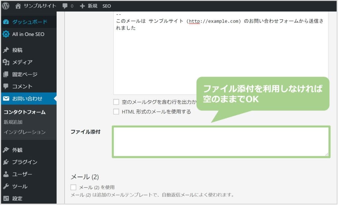Click the コメント speech bubble icon

[6, 86]
